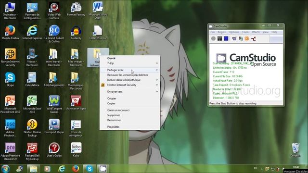Image resolution: width=308 pixels, height=173 pixels.
Task: Click the 18:42 taskbar clock
Action: click(x=296, y=167)
